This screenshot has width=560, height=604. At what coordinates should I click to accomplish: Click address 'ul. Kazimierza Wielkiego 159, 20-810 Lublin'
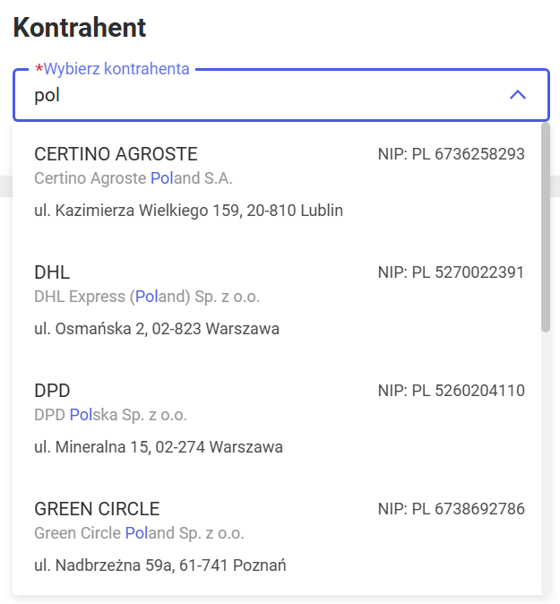(x=188, y=211)
